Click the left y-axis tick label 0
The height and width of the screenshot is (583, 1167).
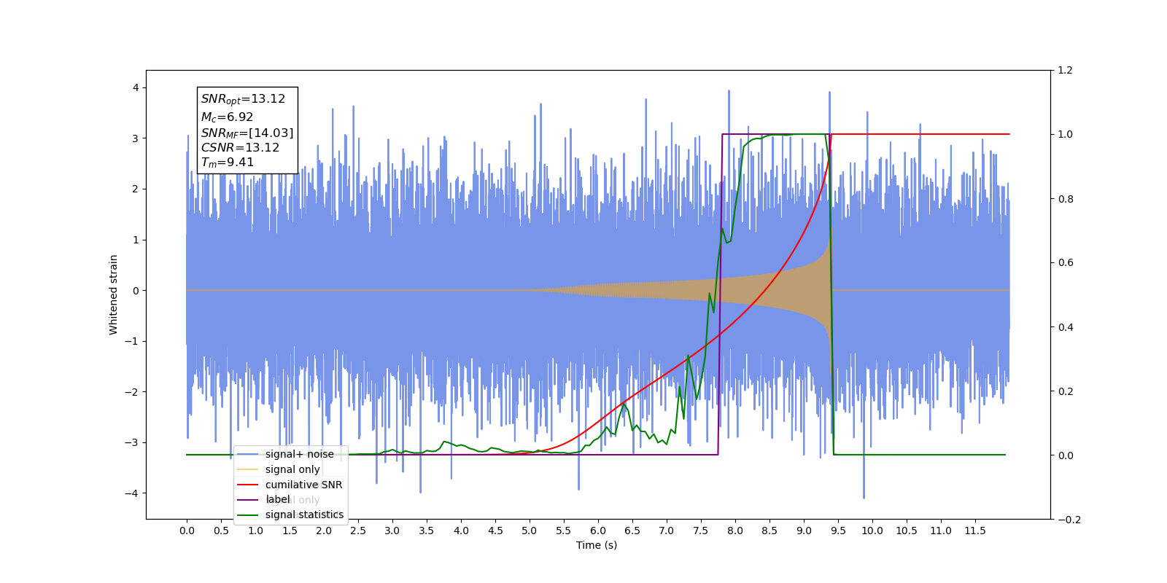click(x=136, y=291)
